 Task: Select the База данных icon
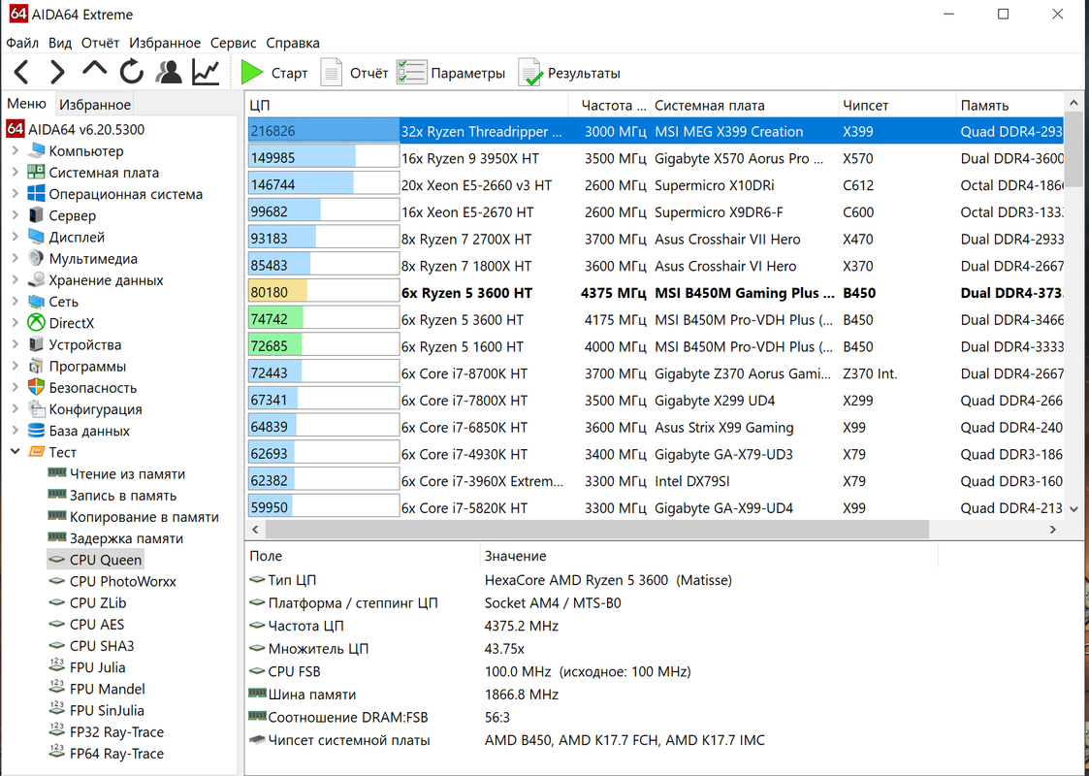click(x=36, y=431)
